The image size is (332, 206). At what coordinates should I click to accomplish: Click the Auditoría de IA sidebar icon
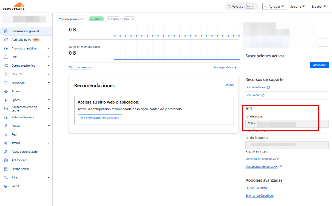[x=6, y=40]
